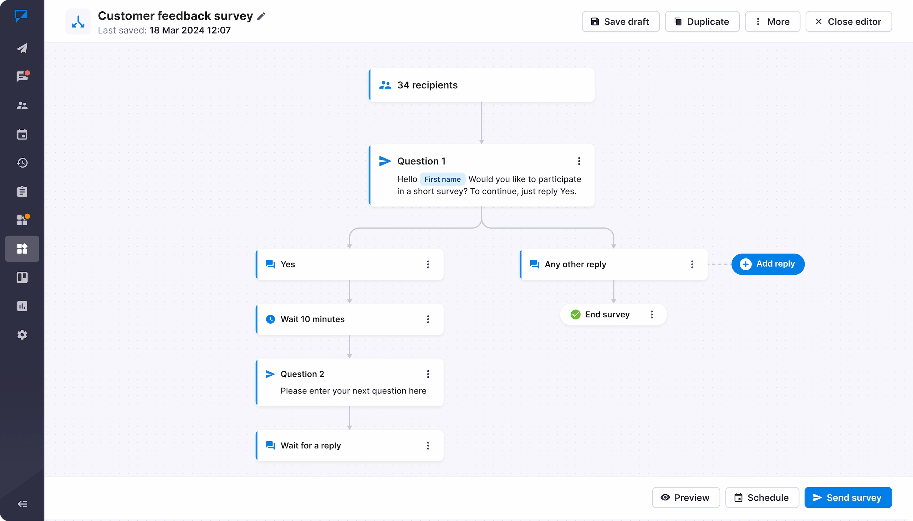The height and width of the screenshot is (521, 913).
Task: Open the calendar sidebar icon
Action: (x=22, y=135)
